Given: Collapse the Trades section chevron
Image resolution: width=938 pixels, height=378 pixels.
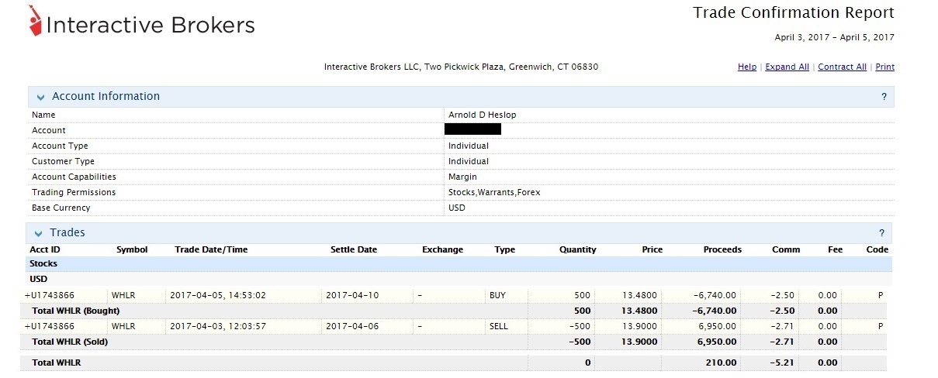Looking at the screenshot, I should tap(39, 234).
